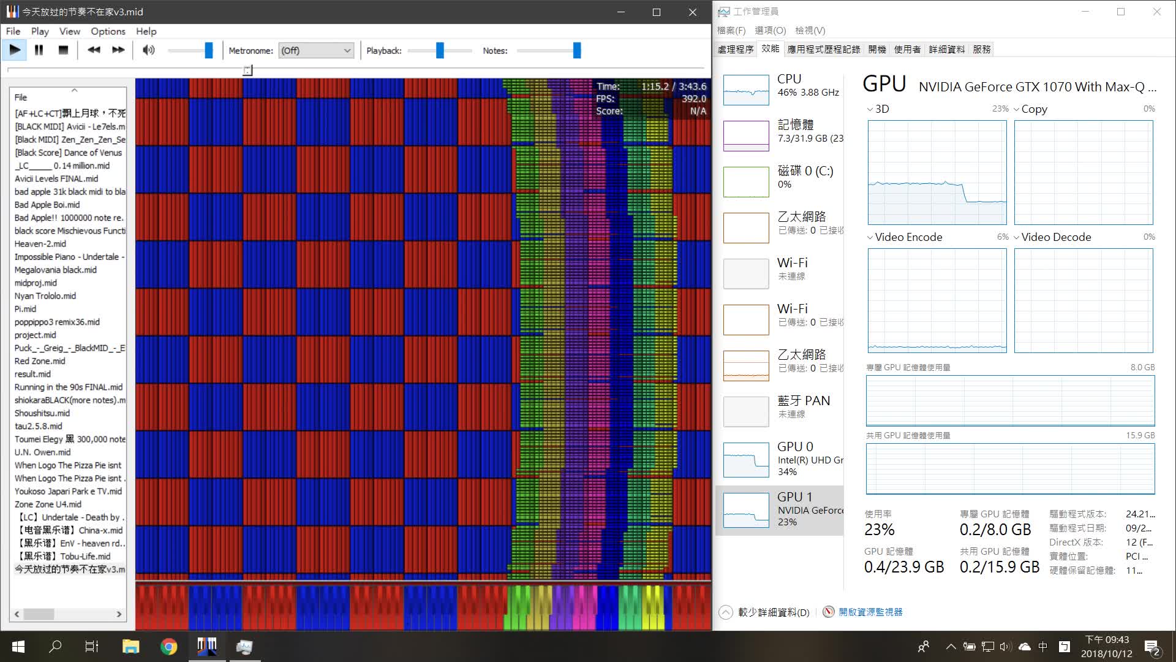Image resolution: width=1176 pixels, height=662 pixels.
Task: Mute audio with the speaker icon
Action: coord(148,50)
